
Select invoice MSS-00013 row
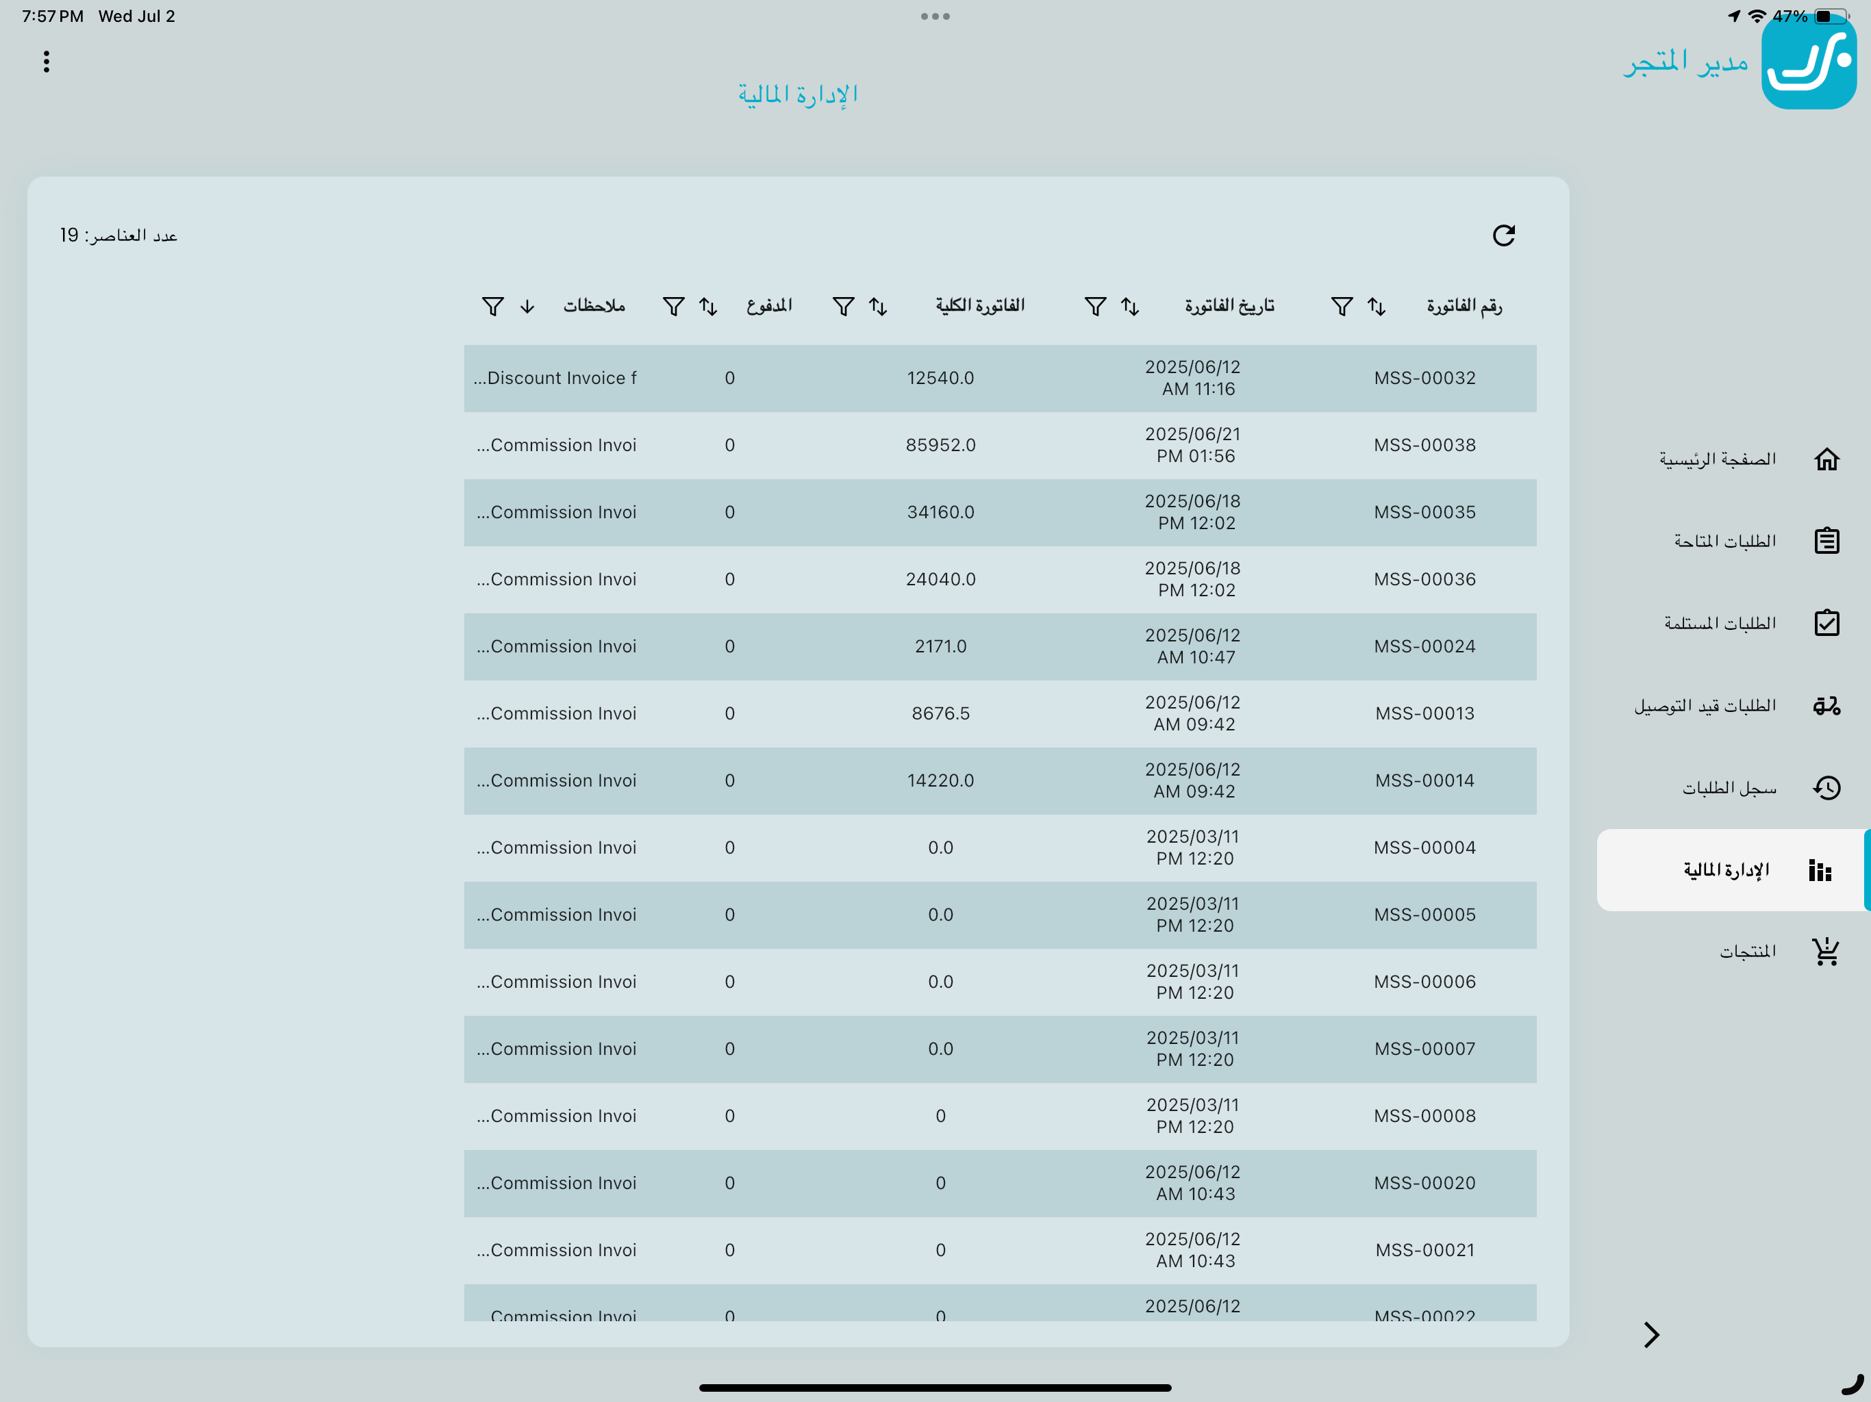(1000, 714)
